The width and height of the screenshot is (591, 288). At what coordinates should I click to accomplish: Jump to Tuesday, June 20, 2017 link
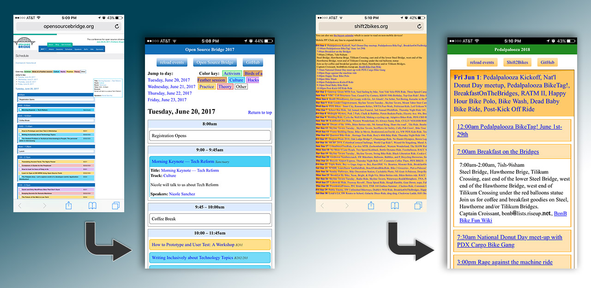click(169, 80)
